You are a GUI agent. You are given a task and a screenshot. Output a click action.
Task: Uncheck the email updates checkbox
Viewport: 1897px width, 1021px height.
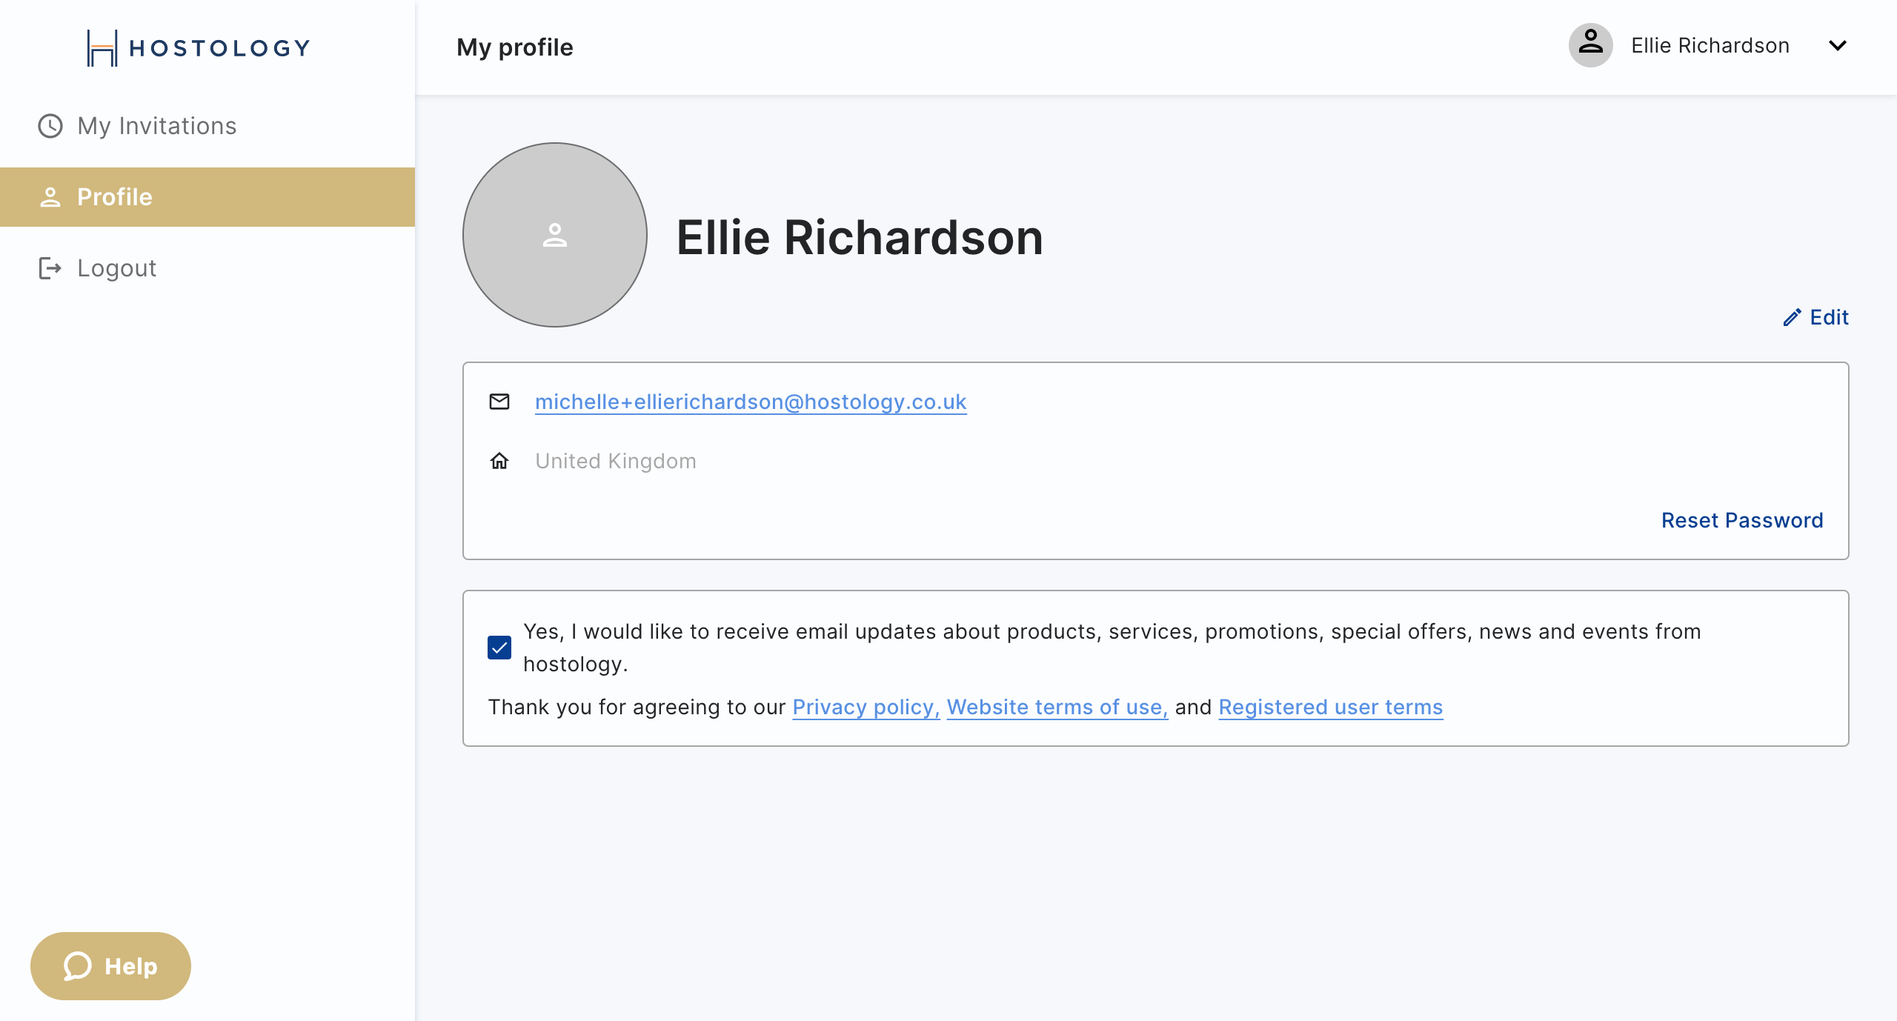pyautogui.click(x=499, y=648)
